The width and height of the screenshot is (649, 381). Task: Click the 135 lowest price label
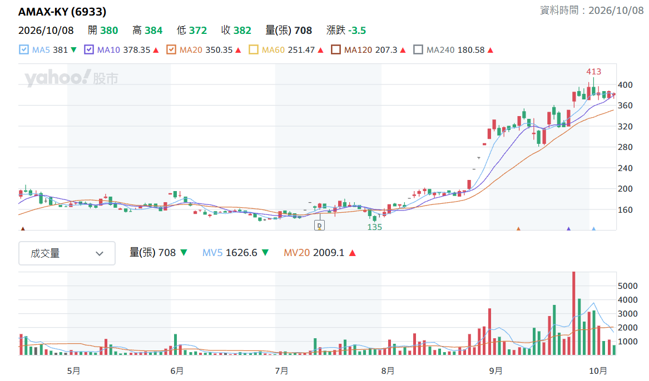pyautogui.click(x=375, y=227)
